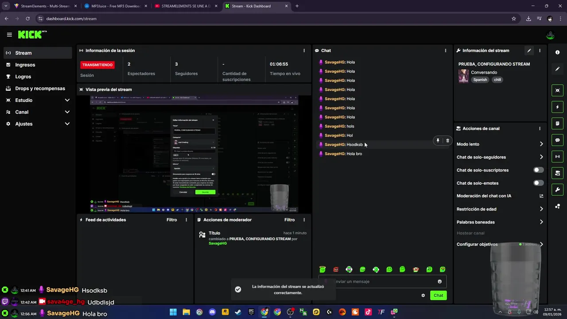Click the message input field
Screen dimensions: 567x319
[383, 281]
